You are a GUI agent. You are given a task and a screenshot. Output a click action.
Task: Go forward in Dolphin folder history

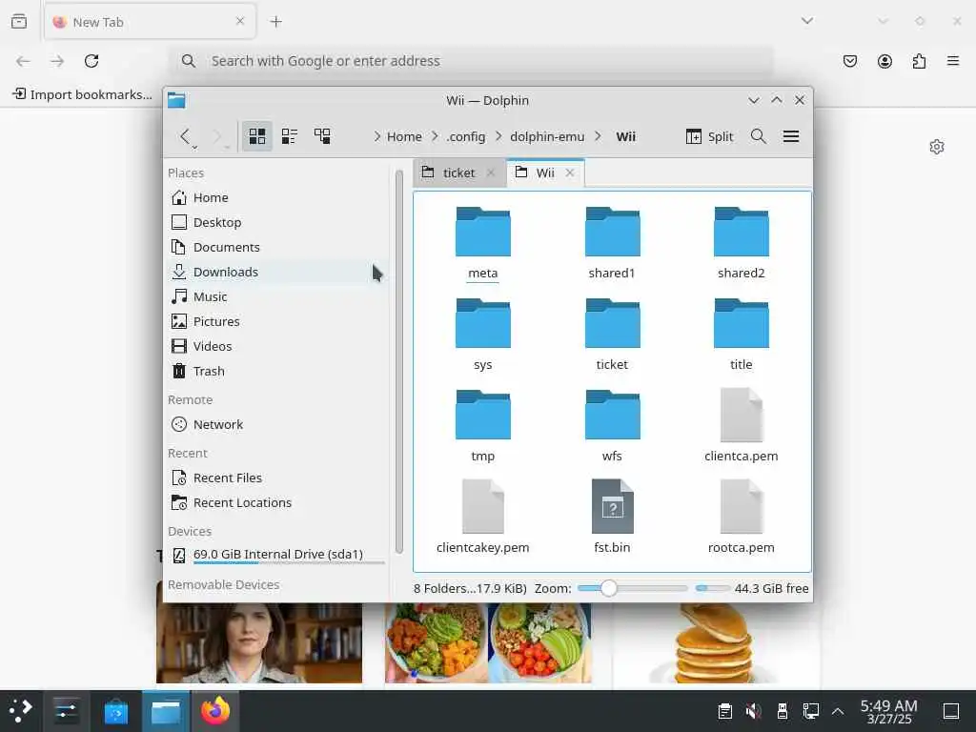(217, 135)
